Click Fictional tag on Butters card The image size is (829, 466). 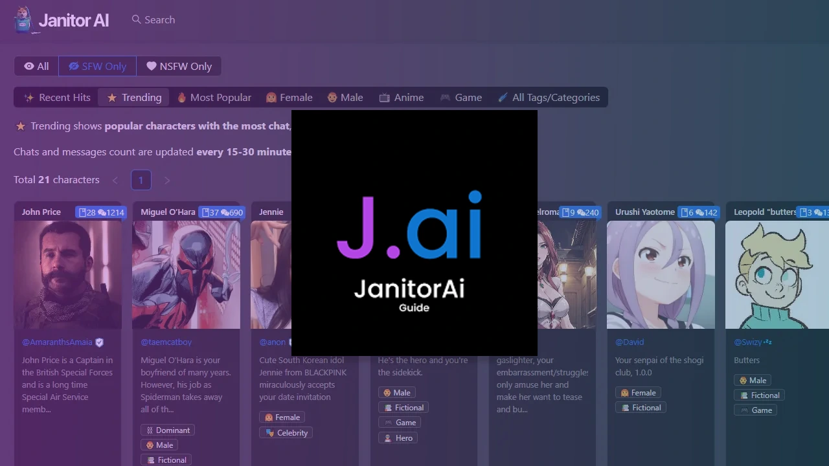pos(759,395)
